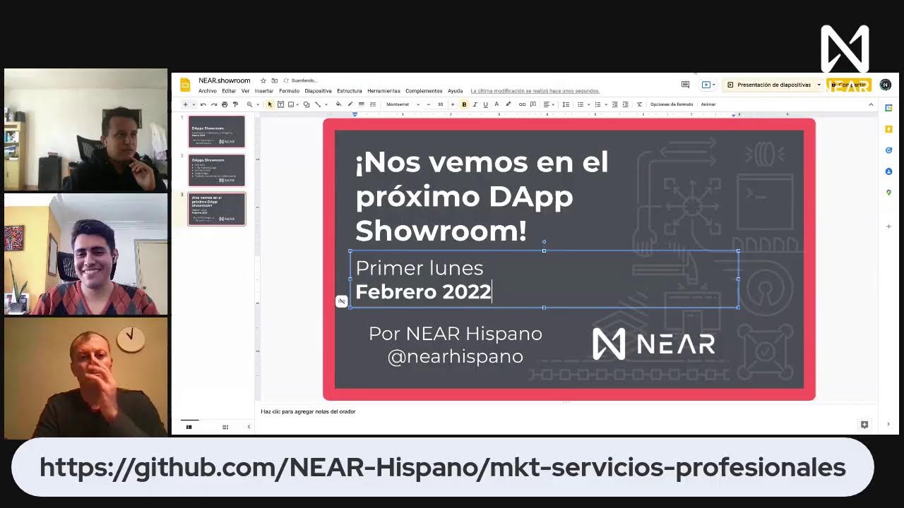Click the move to folder icon
Image resolution: width=904 pixels, height=508 pixels.
(x=275, y=80)
